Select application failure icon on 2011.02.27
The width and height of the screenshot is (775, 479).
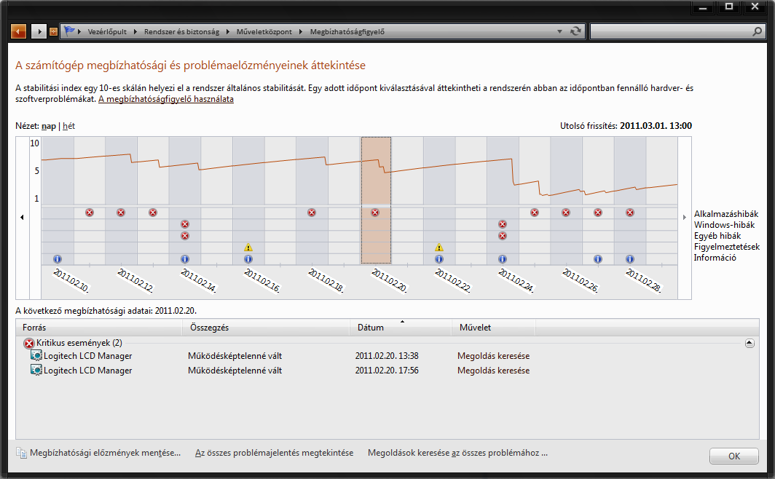pyautogui.click(x=598, y=213)
